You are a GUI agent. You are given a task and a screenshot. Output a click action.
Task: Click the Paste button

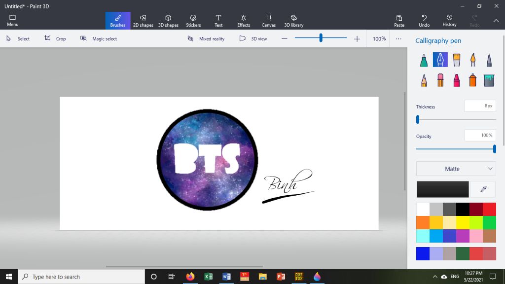[x=399, y=21]
